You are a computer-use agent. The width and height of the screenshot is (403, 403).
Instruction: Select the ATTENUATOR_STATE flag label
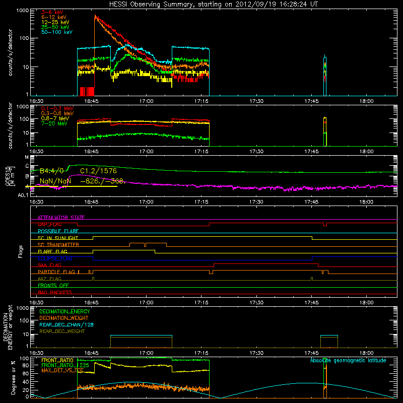point(61,218)
